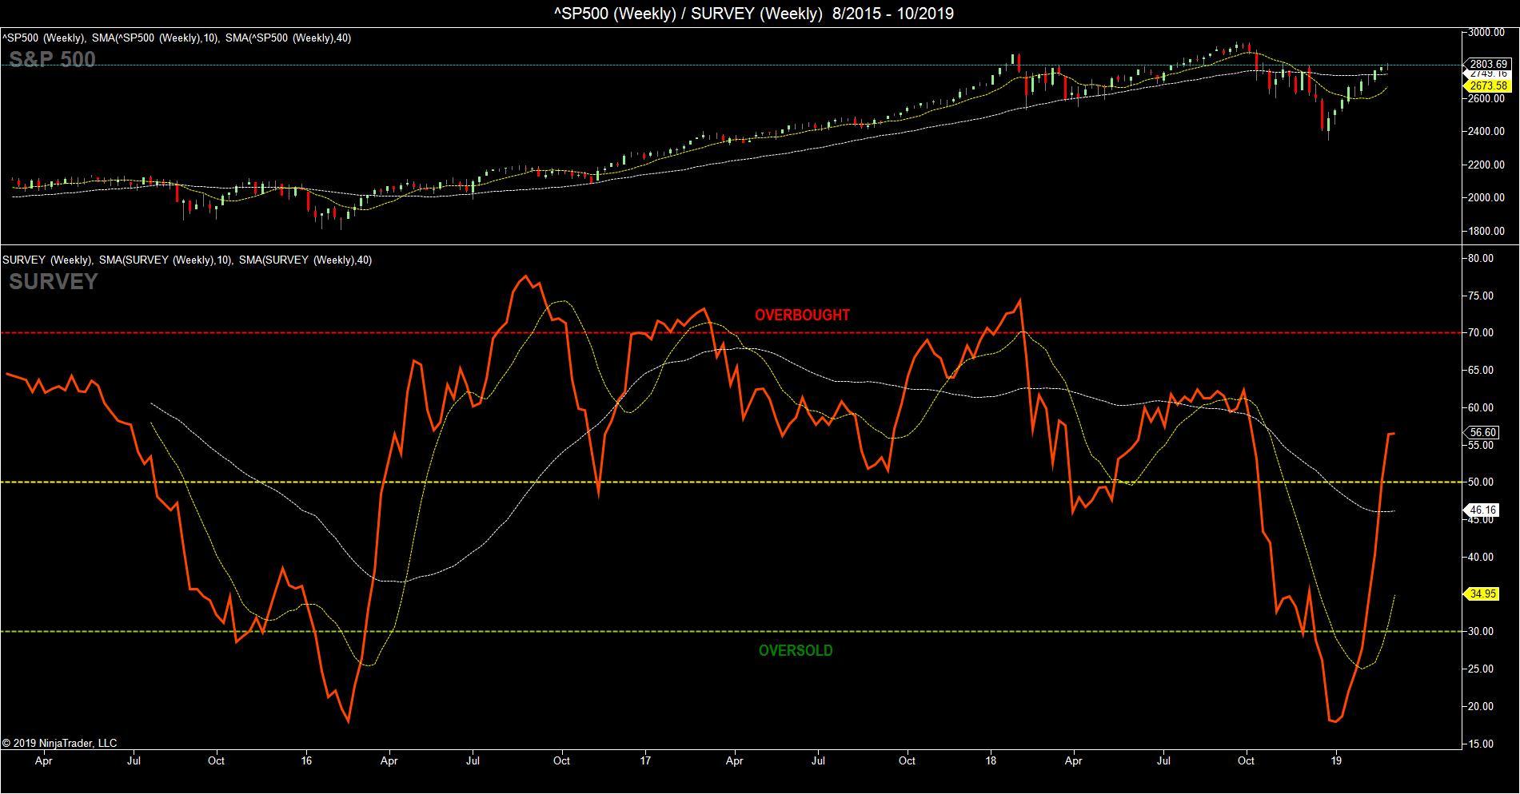1520x794 pixels.
Task: Click the 2400.00 price axis label
Action: pyautogui.click(x=1487, y=132)
